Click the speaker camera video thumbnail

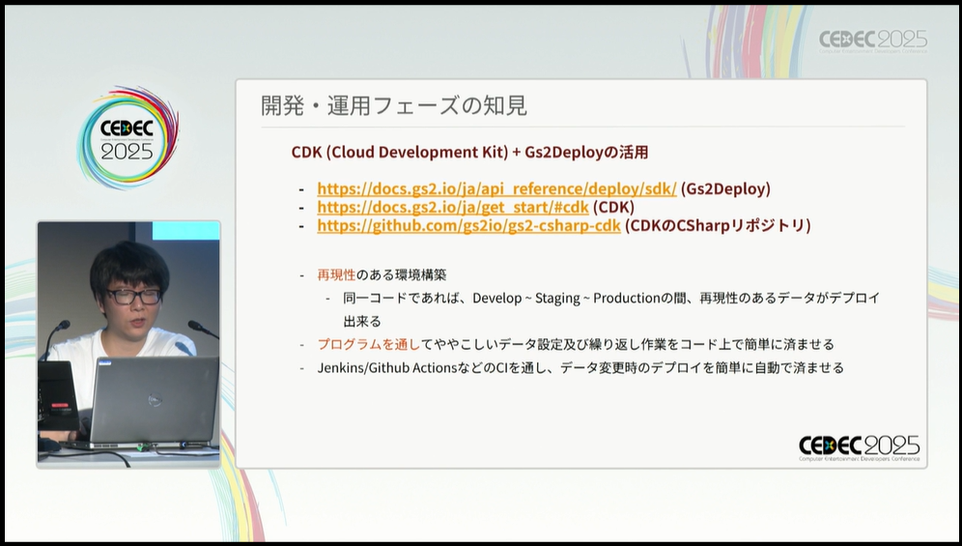(x=128, y=344)
